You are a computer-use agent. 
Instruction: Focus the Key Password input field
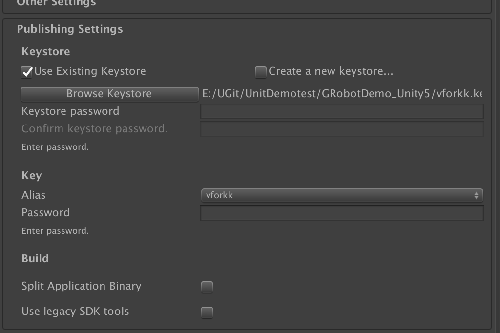click(x=342, y=213)
